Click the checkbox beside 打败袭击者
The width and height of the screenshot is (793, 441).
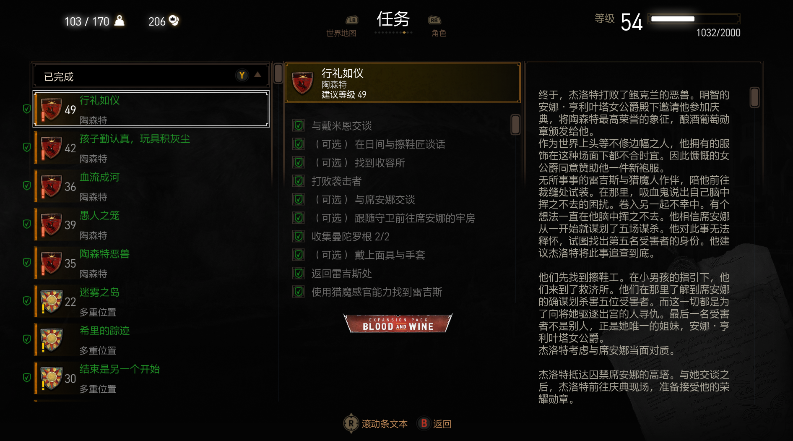299,181
